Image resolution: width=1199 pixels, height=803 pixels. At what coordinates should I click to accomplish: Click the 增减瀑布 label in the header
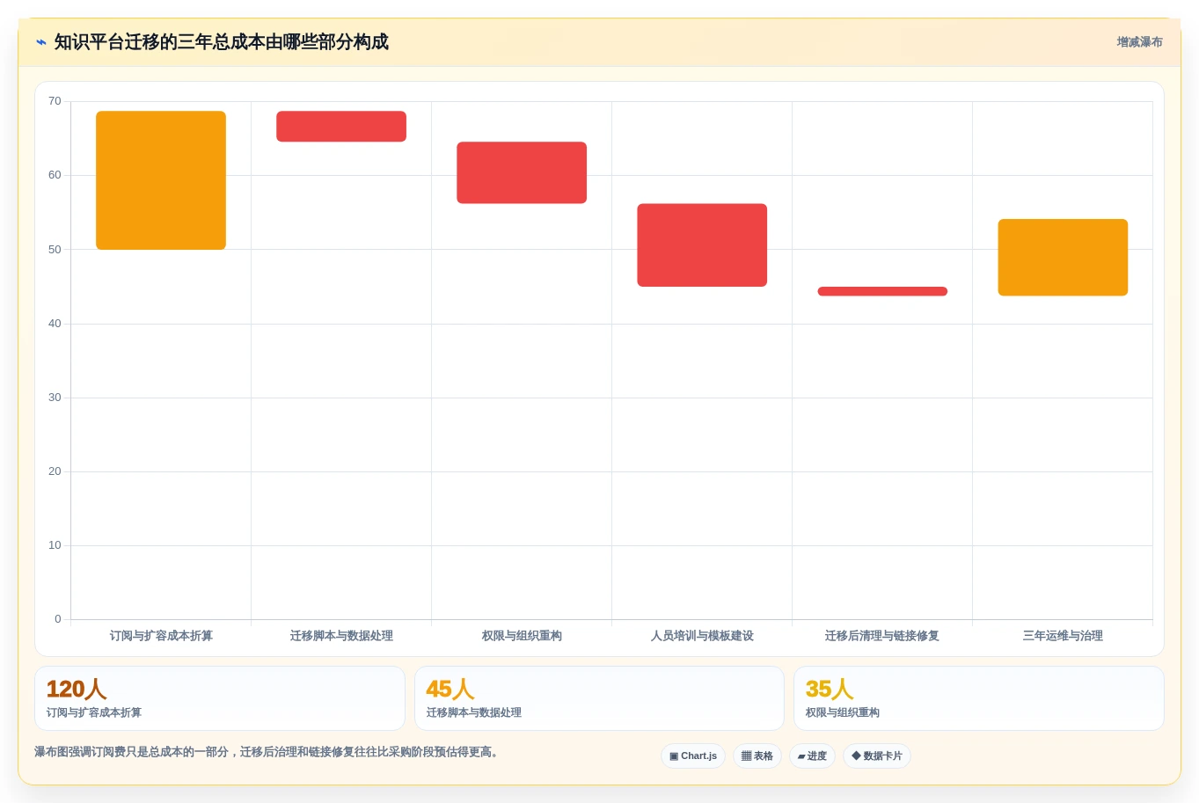pos(1139,42)
